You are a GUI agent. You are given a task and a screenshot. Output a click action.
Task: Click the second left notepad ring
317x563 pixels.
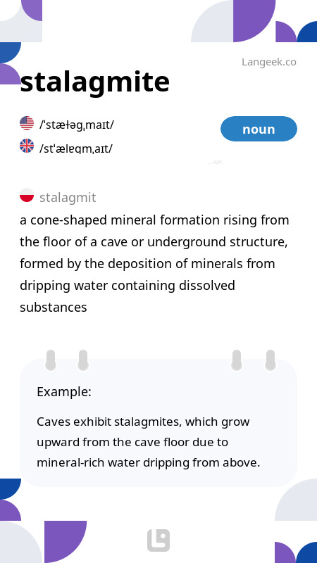click(x=83, y=360)
